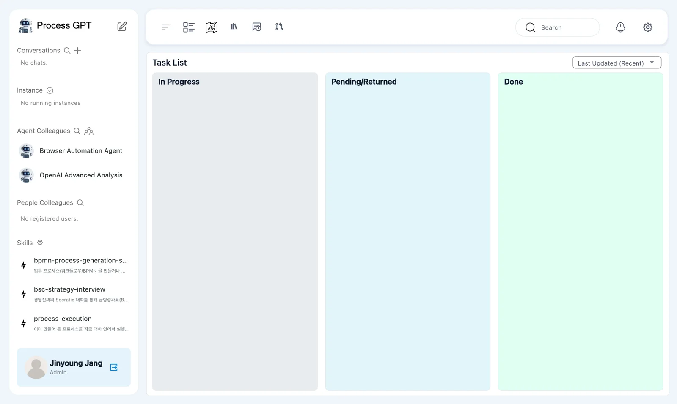Open the library books icon
Screen dimensions: 677x404
(x=234, y=27)
